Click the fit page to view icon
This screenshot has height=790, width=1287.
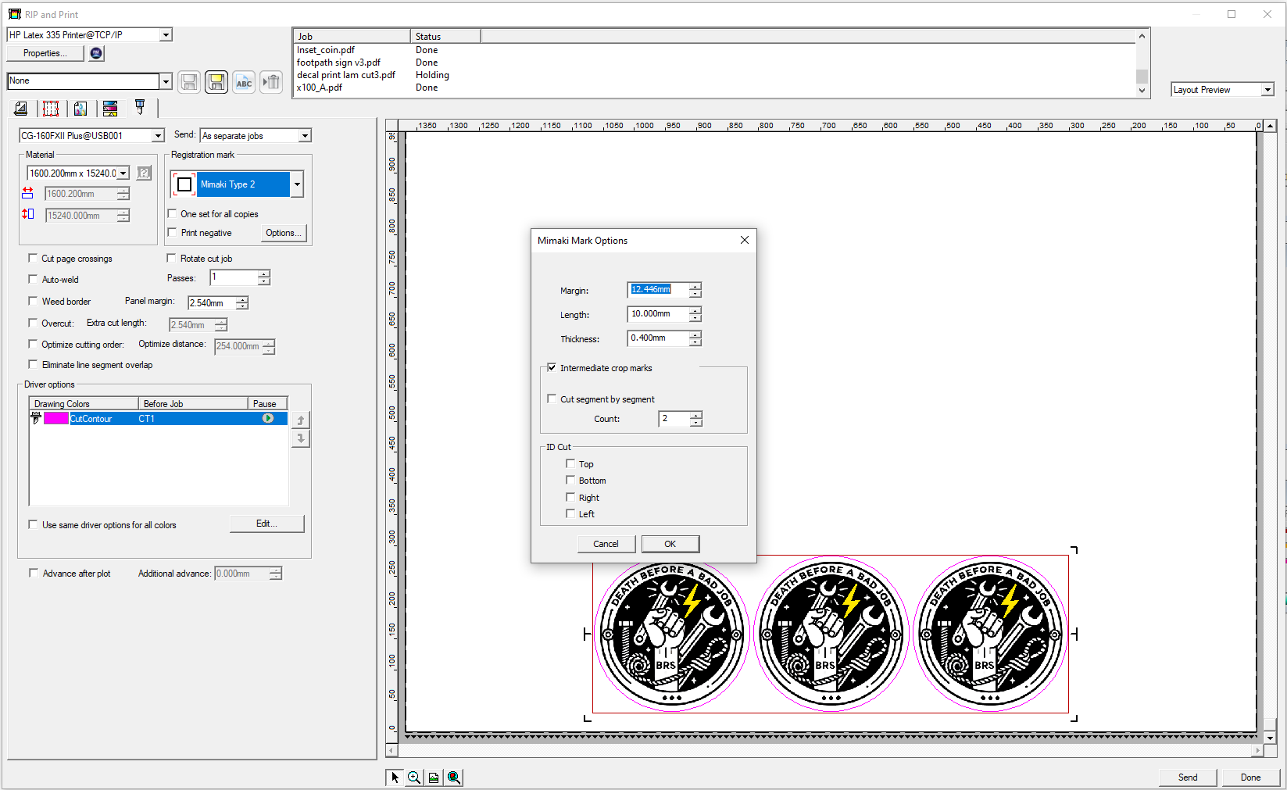tap(434, 777)
